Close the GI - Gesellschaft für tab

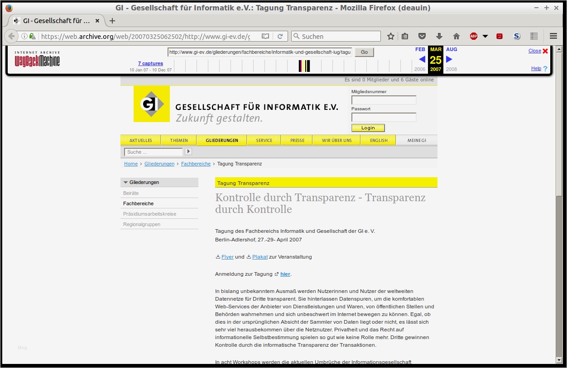point(97,21)
